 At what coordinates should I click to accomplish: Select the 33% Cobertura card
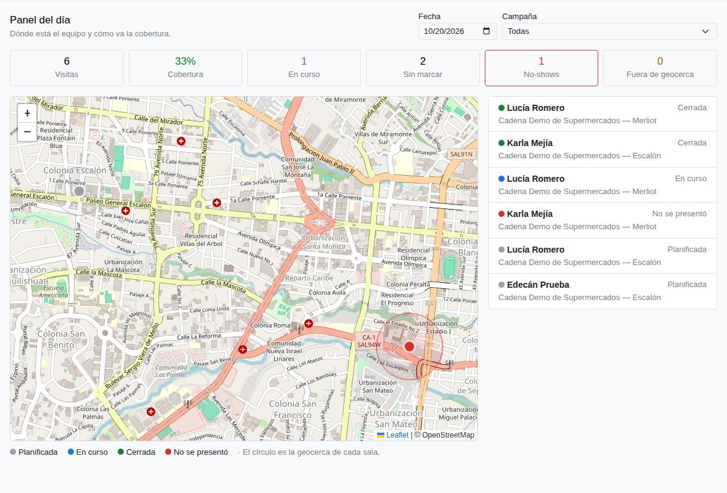tap(185, 68)
